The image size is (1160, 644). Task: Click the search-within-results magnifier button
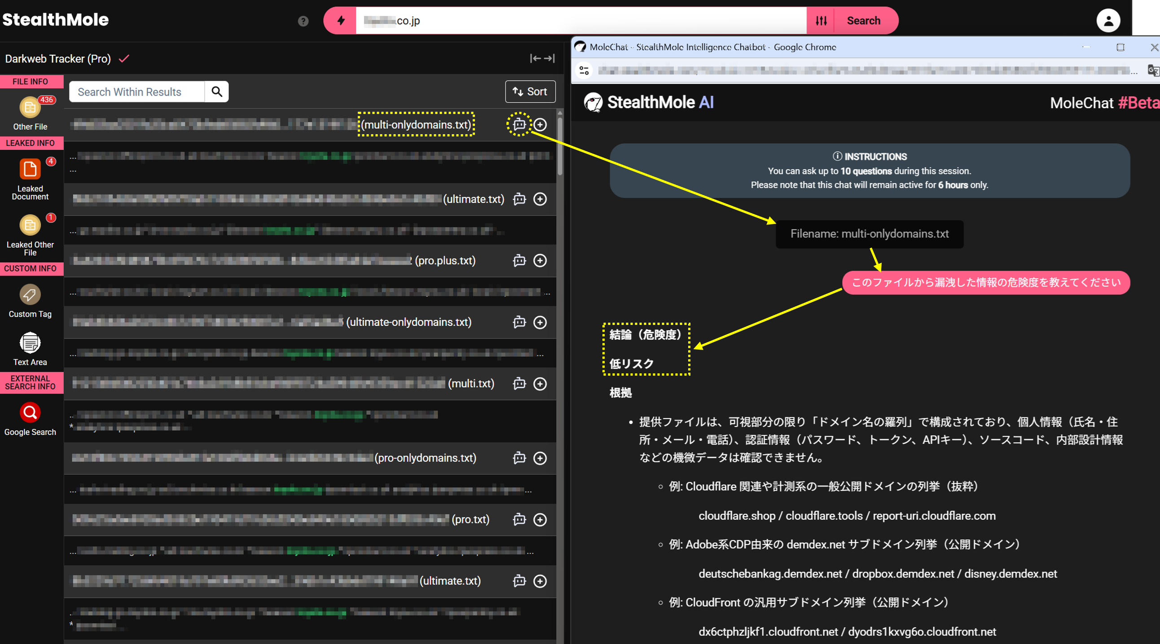click(x=216, y=92)
